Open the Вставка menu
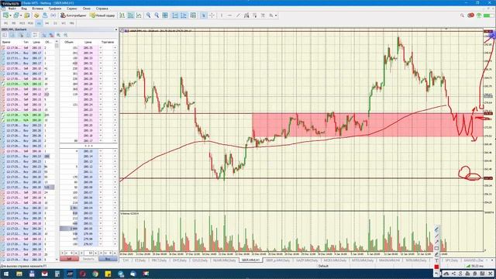 38,9
